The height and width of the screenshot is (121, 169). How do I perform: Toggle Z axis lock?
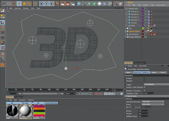coord(51,4)
